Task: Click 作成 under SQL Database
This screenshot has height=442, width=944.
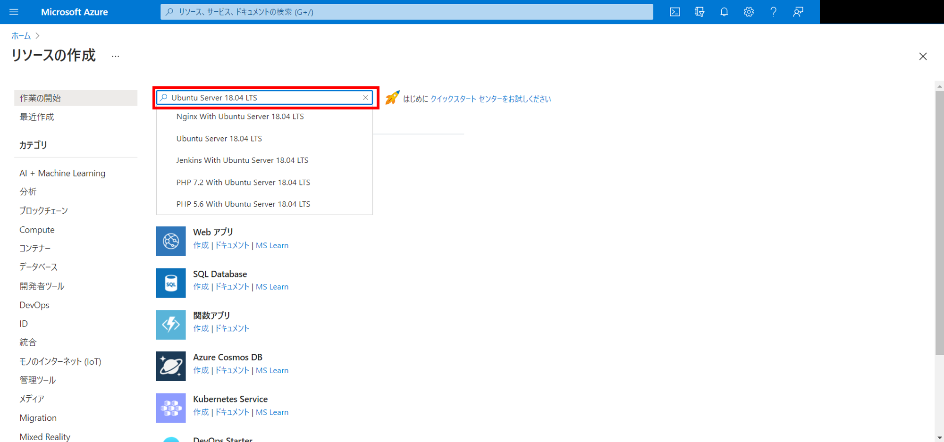Action: click(x=201, y=287)
